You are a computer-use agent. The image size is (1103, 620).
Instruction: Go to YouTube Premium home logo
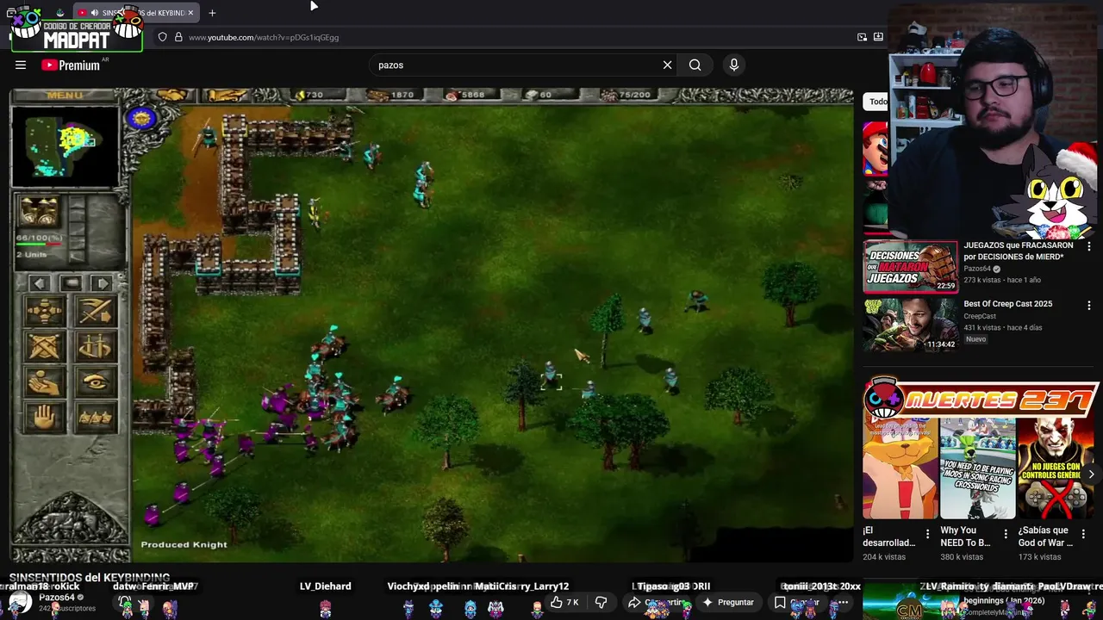(x=71, y=65)
